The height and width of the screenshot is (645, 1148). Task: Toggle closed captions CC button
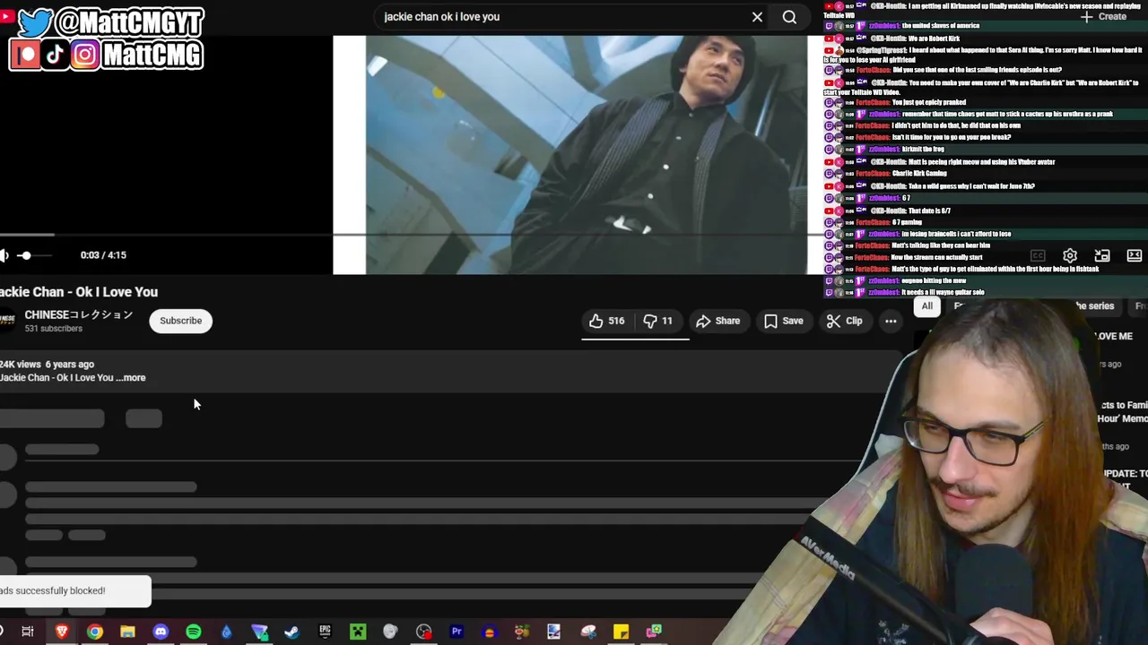1038,256
